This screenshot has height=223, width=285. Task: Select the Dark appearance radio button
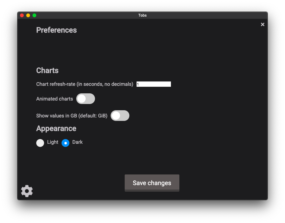point(65,143)
